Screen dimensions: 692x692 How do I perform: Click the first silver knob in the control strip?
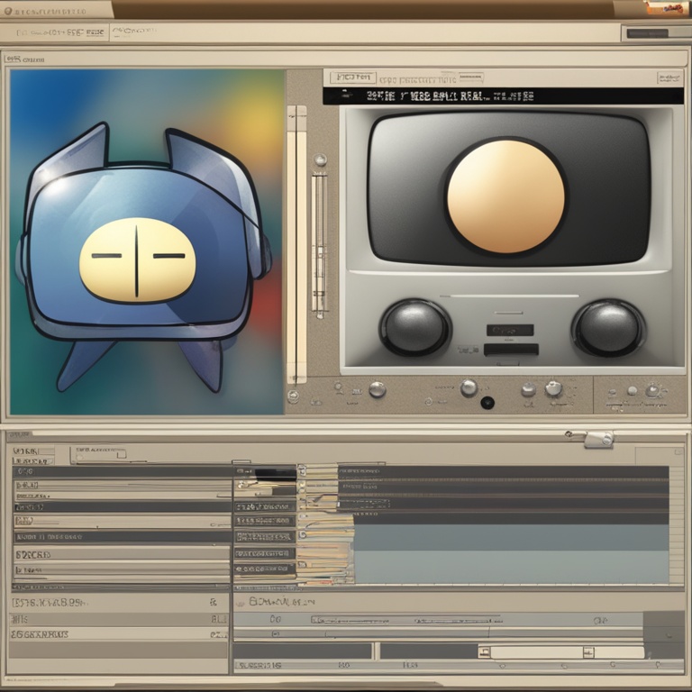click(378, 389)
